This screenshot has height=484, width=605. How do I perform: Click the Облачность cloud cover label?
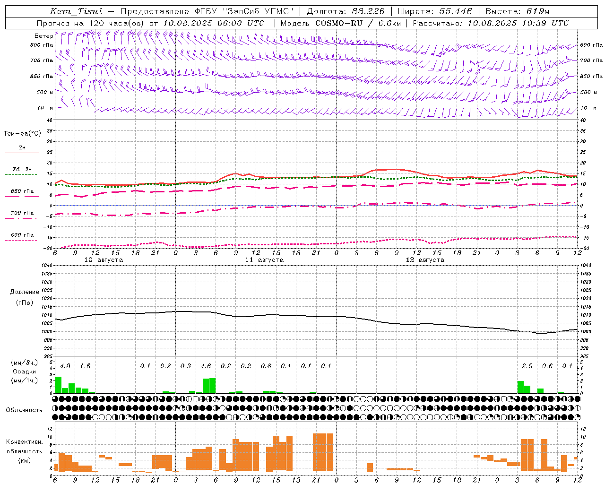24,410
